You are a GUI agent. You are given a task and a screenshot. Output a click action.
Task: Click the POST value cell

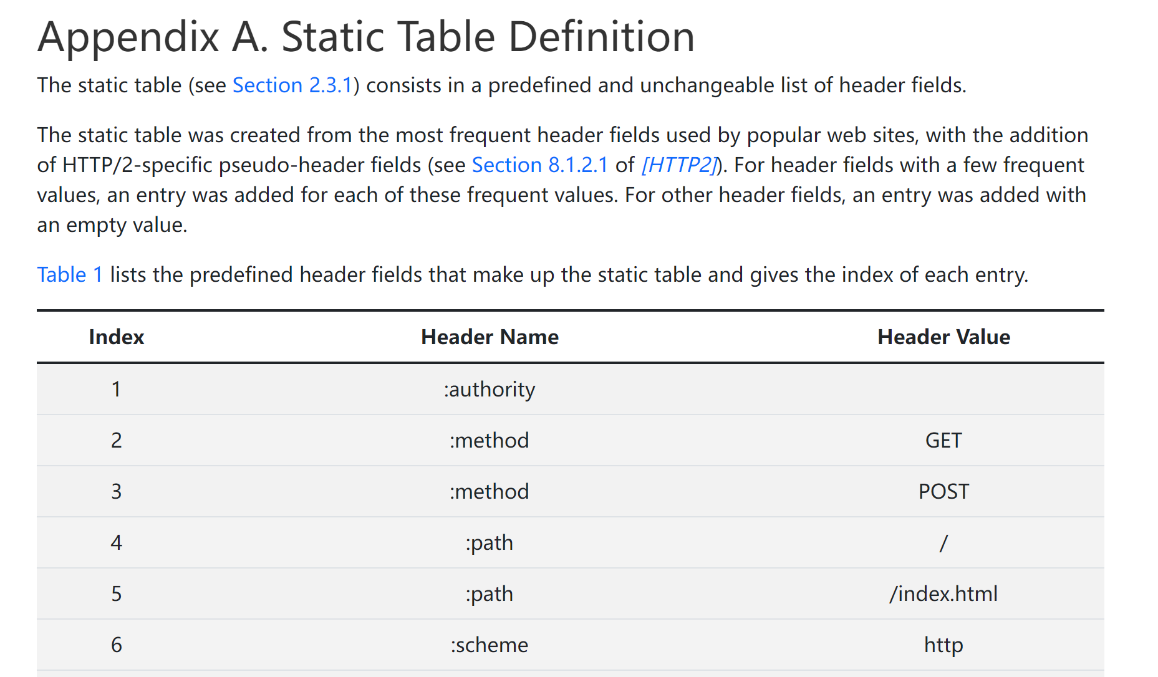tap(943, 491)
